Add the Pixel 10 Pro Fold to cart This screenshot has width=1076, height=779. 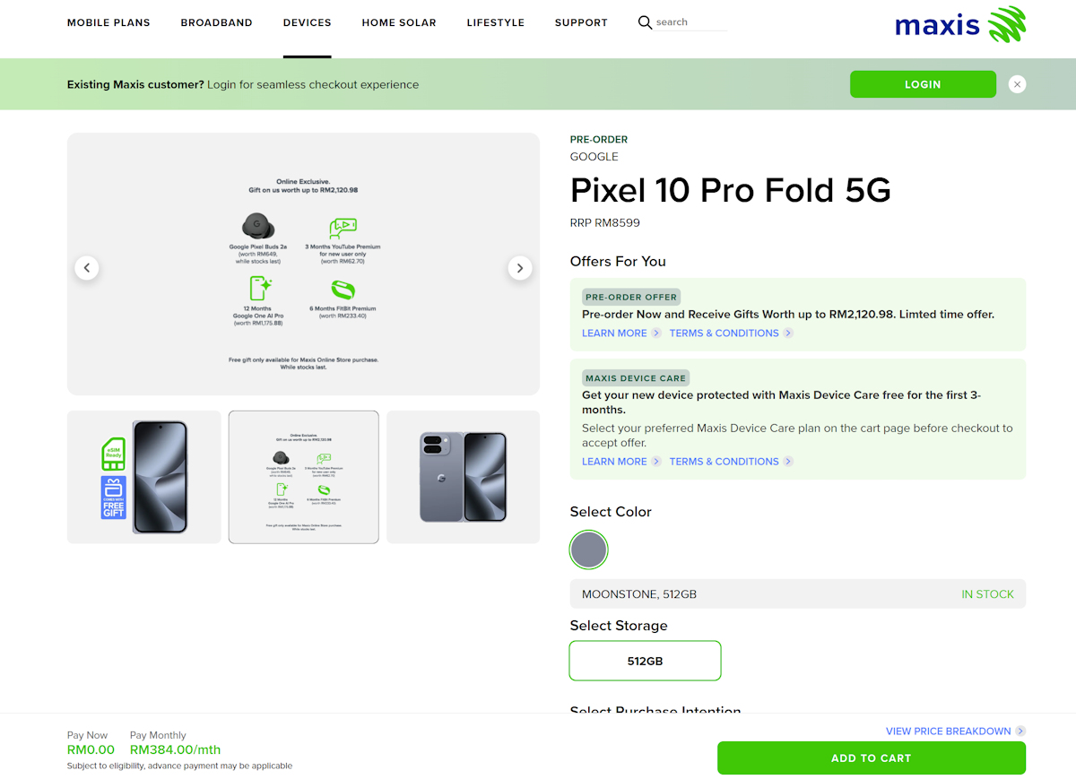tap(871, 758)
